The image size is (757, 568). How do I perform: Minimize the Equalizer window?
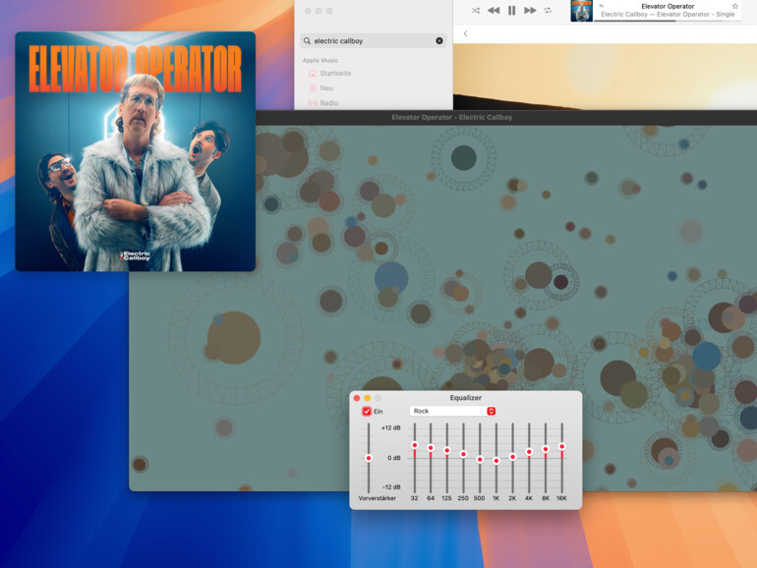368,398
